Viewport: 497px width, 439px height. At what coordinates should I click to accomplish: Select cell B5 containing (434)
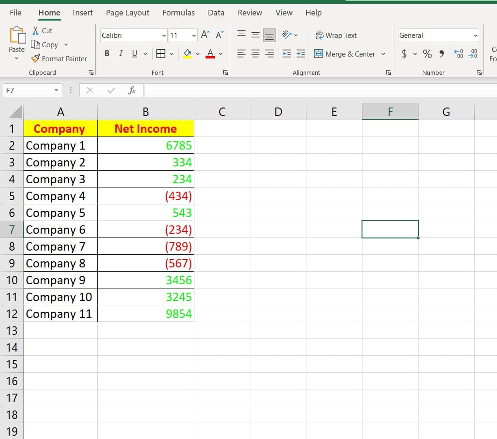pyautogui.click(x=146, y=196)
